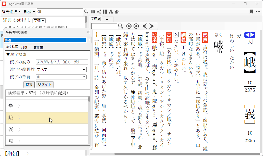Switch to the 凡例 tab
The width and height of the screenshot is (263, 156).
click(x=25, y=47)
